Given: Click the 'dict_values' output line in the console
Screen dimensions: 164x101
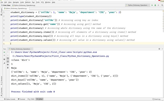Looking at the screenshot, I should coord(34,84).
